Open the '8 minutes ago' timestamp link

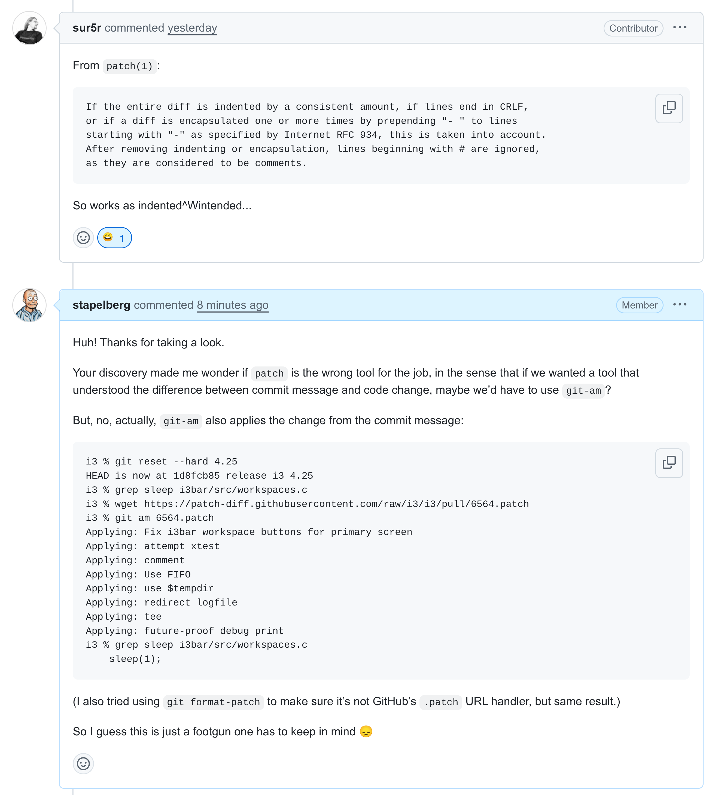click(232, 305)
